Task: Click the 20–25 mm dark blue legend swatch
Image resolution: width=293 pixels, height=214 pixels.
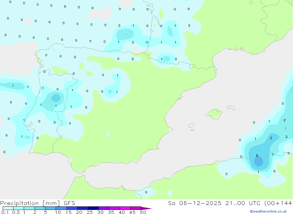Action: click(82, 208)
